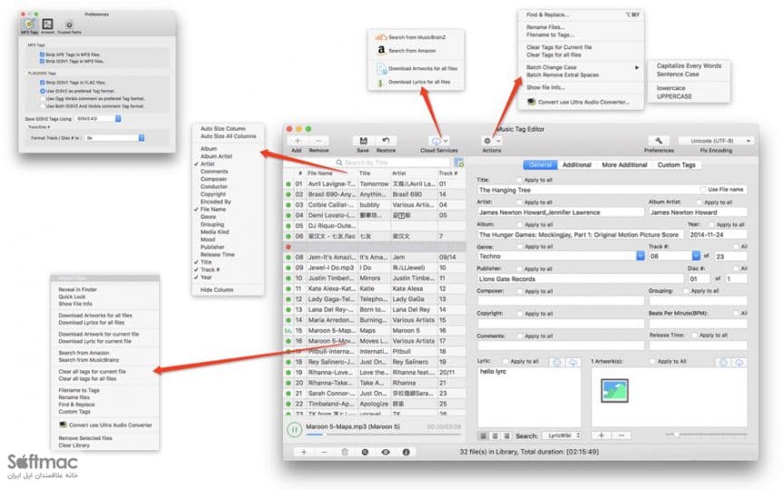The image size is (784, 490).
Task: Open the Actions gear icon
Action: point(487,141)
